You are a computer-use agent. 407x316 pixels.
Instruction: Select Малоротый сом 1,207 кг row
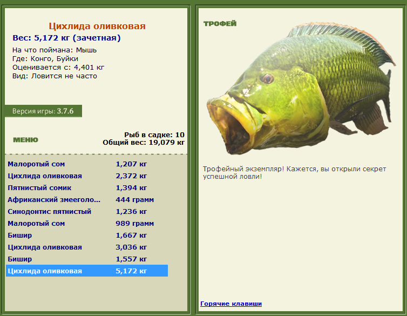pyautogui.click(x=87, y=164)
